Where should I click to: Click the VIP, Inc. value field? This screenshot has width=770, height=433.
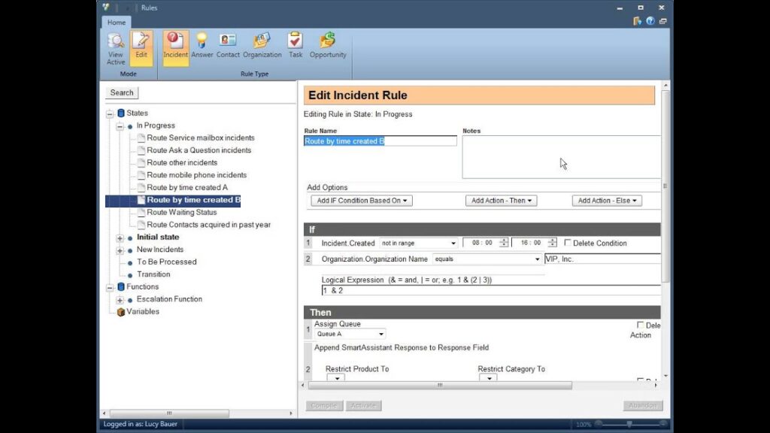click(602, 259)
